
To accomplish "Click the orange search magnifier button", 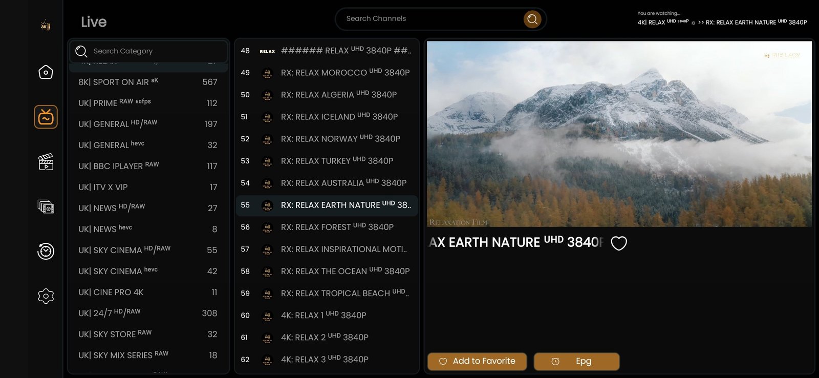I will (532, 19).
